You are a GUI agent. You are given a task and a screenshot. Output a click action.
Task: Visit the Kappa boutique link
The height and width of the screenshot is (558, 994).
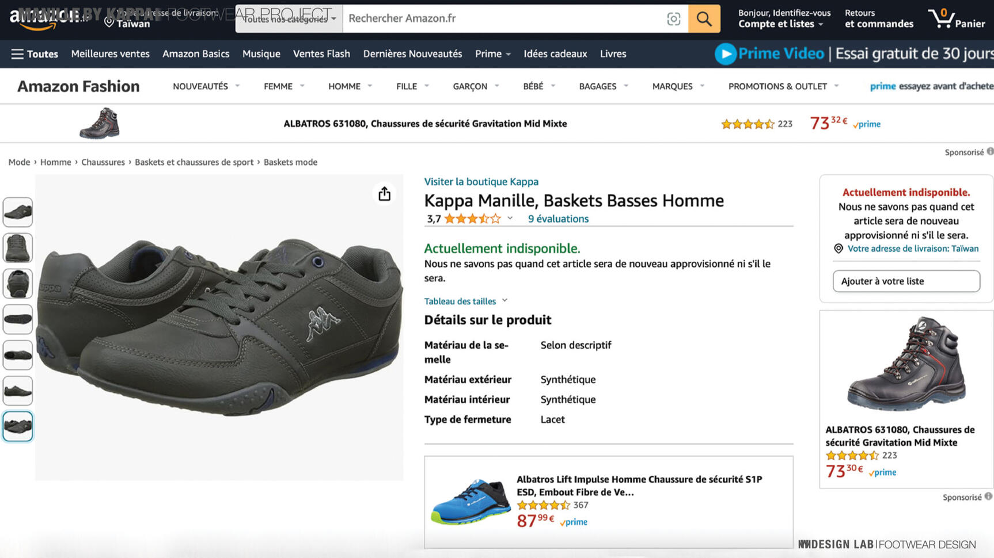pos(481,182)
